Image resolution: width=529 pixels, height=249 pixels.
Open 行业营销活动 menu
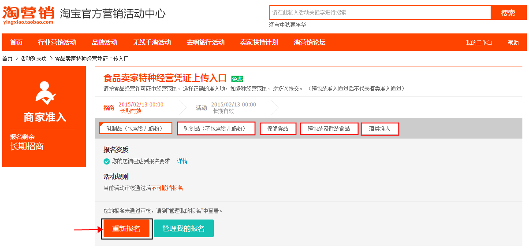[x=57, y=43]
